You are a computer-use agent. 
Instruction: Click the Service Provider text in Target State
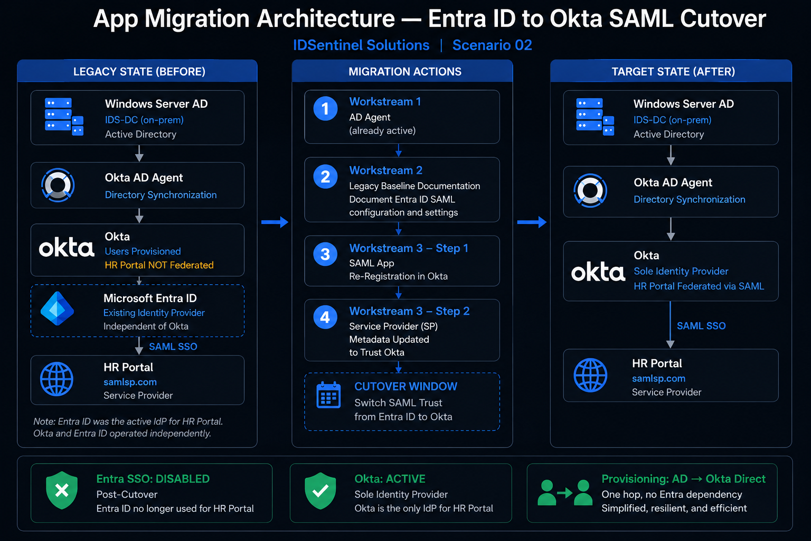tap(666, 392)
